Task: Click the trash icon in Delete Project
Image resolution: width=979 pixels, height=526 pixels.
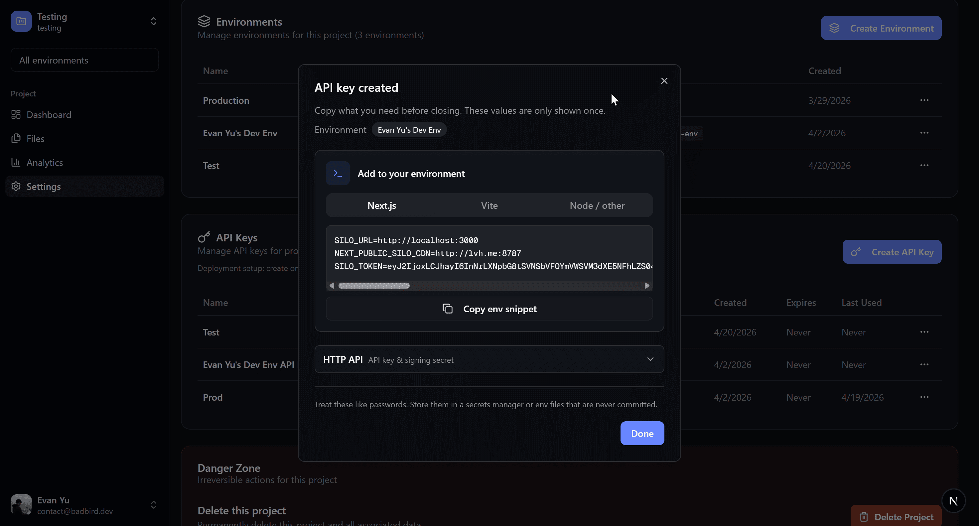Action: click(x=864, y=517)
